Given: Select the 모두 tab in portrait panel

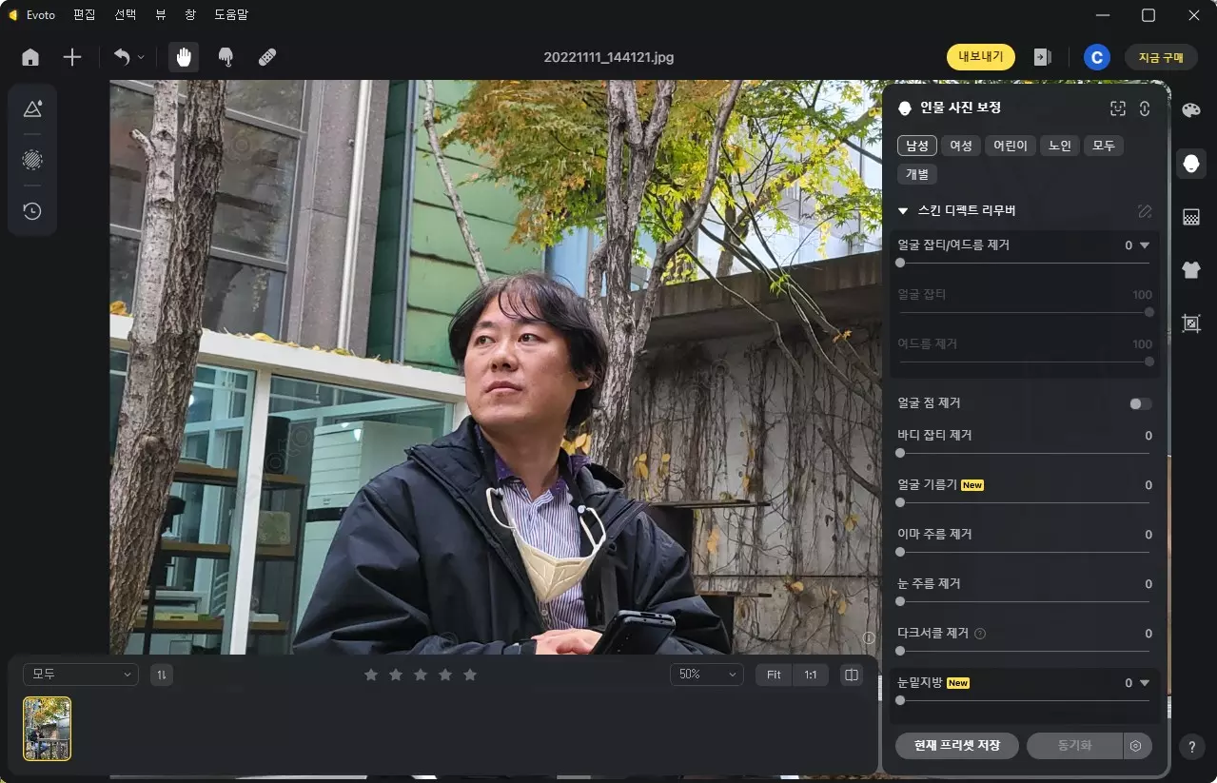Looking at the screenshot, I should (x=1104, y=146).
